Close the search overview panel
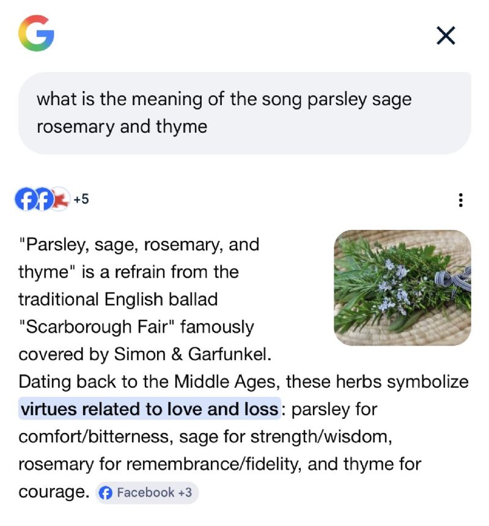 pyautogui.click(x=446, y=36)
